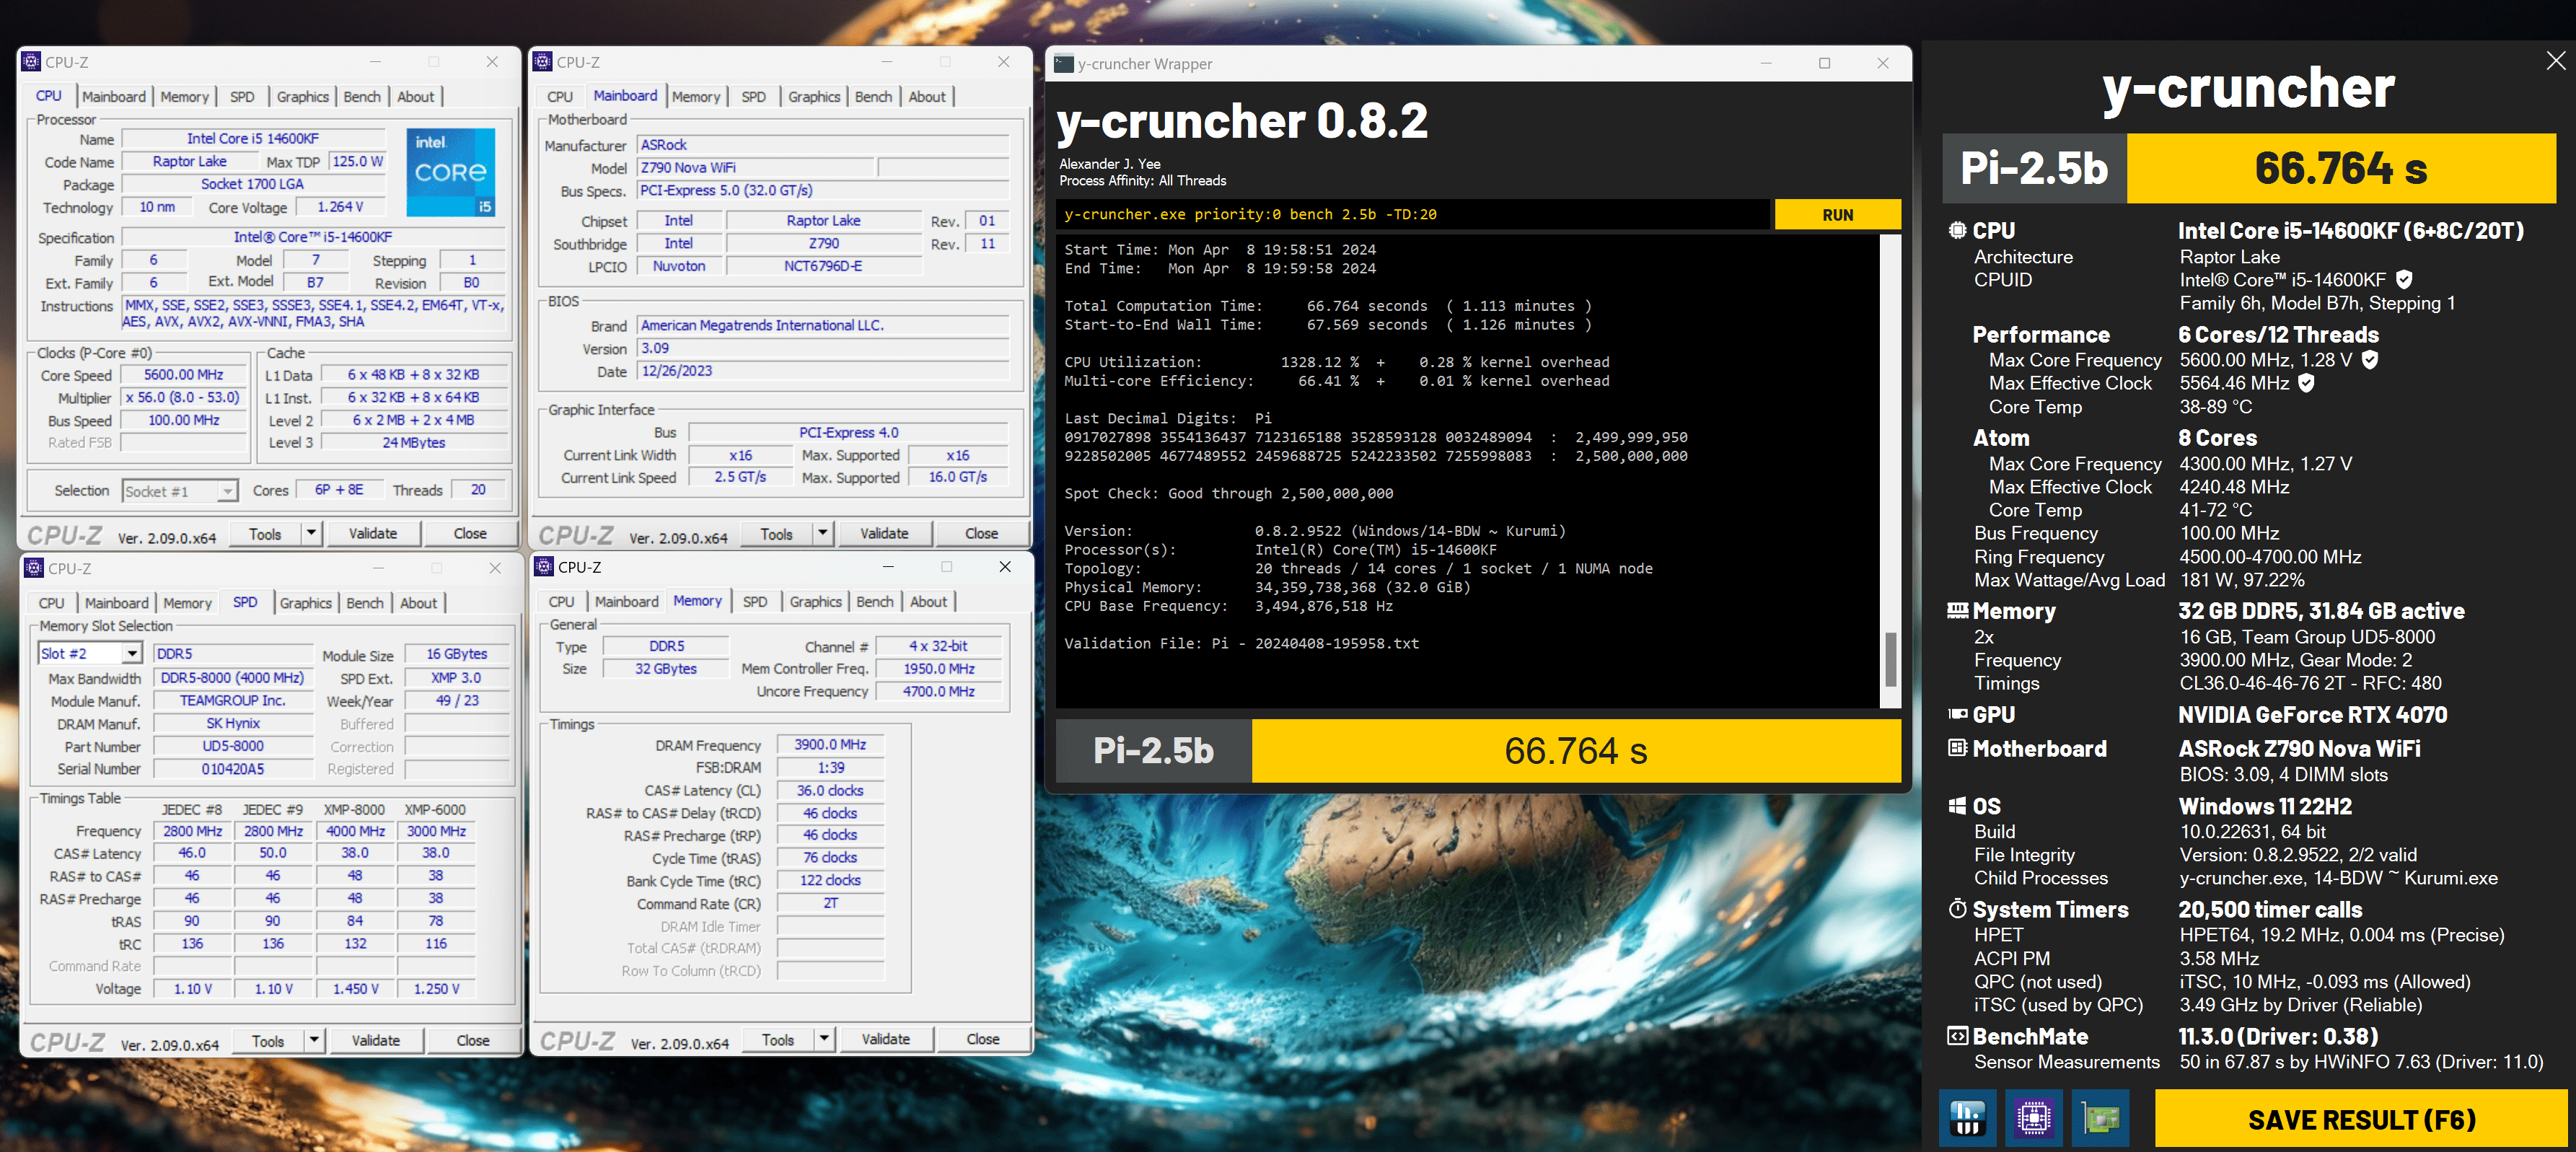The height and width of the screenshot is (1152, 2576).
Task: Click the NVIDIA GeForce RTX 4070 text
Action: tap(2313, 715)
